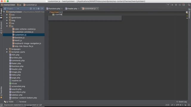The height and width of the screenshot is (107, 191).
Task: Collapse the twentysixteen root folder
Action: [4, 12]
